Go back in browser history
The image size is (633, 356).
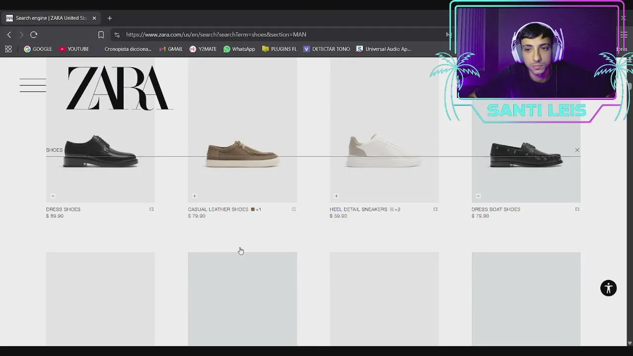(x=9, y=35)
